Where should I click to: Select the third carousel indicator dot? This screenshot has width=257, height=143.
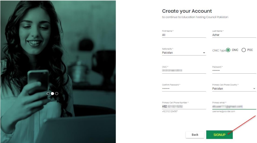(57, 93)
